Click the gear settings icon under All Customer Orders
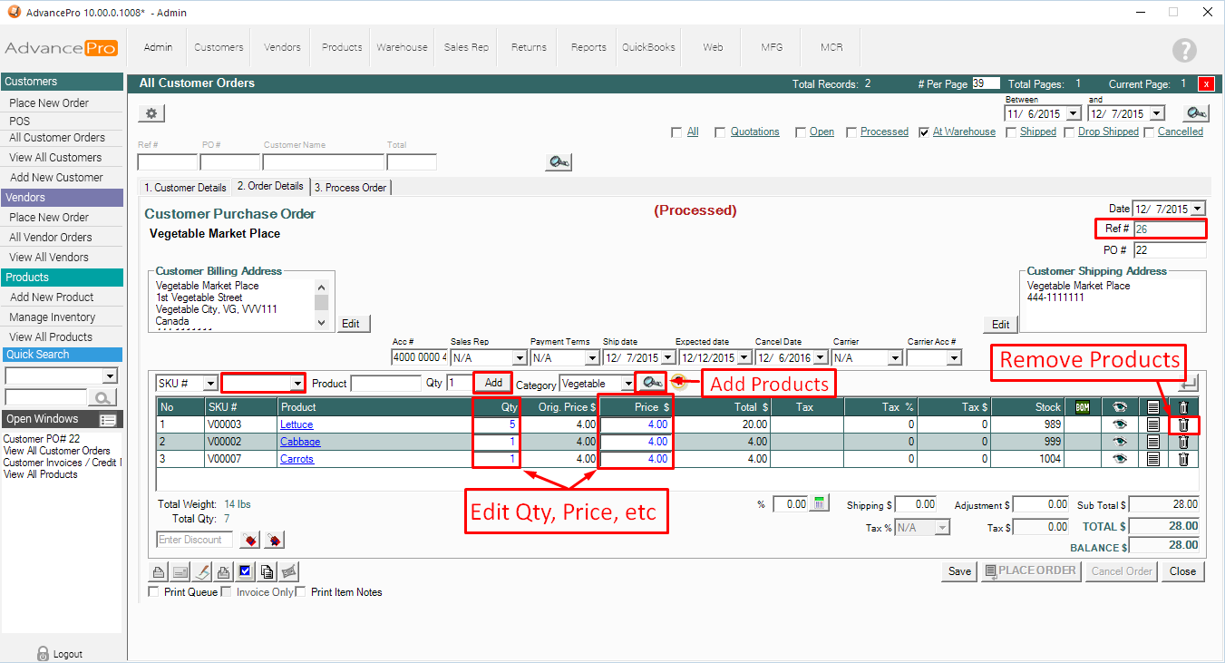The image size is (1225, 663). [x=151, y=113]
